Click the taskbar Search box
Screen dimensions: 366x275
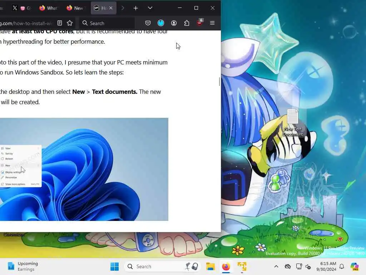162,266
